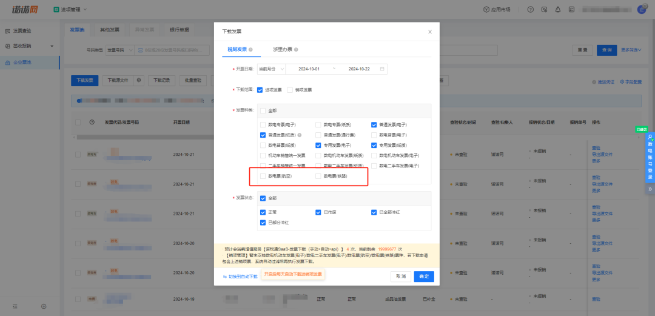
Task: Check the 数电票(铁路) checkbox
Action: click(x=318, y=176)
